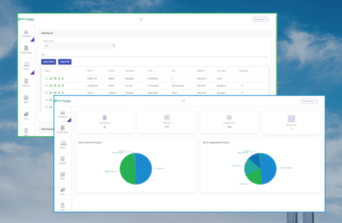This screenshot has width=342, height=223.
Task: Open Project Setup in the front window sidebar
Action: tap(62, 129)
